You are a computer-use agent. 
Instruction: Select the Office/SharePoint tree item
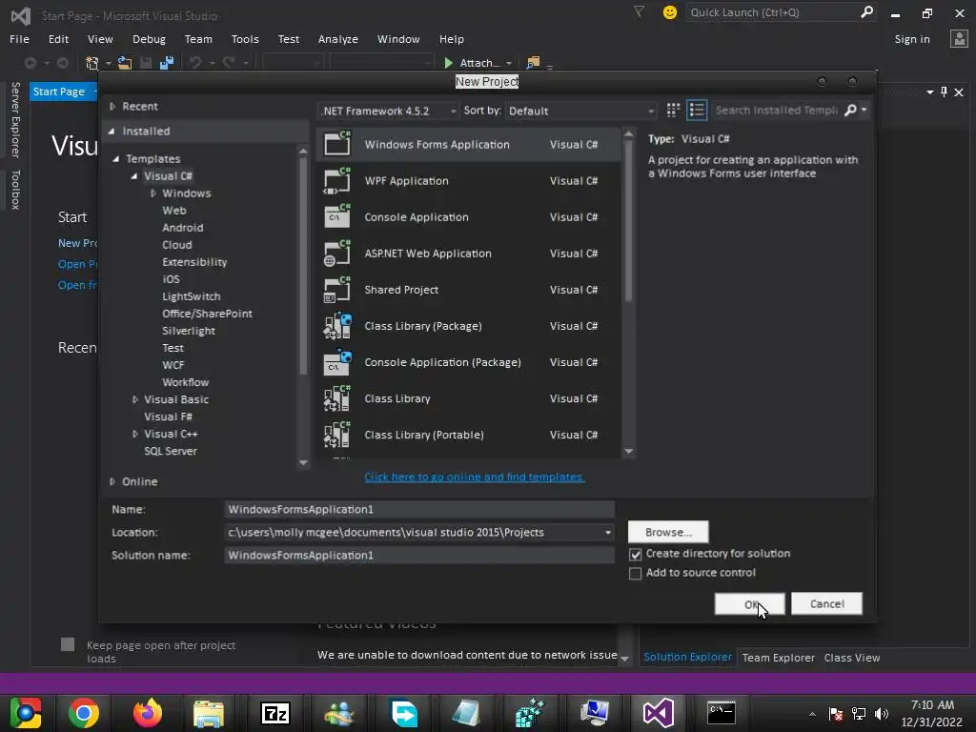pyautogui.click(x=207, y=314)
